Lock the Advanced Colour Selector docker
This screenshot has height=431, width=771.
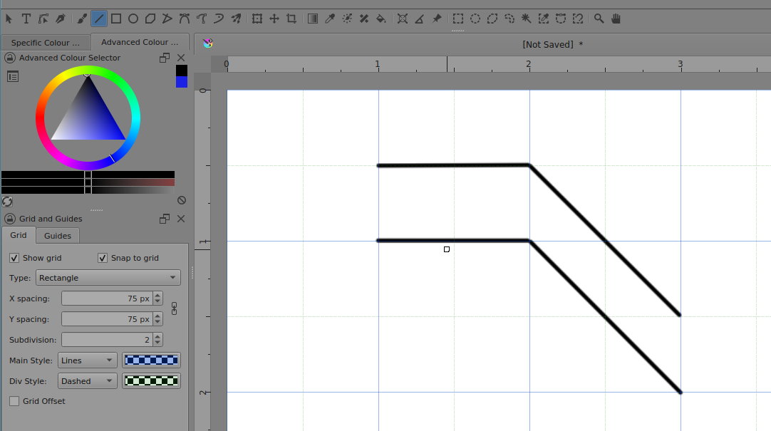[10, 58]
